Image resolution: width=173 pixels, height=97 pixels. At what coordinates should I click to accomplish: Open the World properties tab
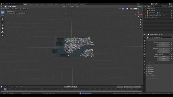click(144, 51)
